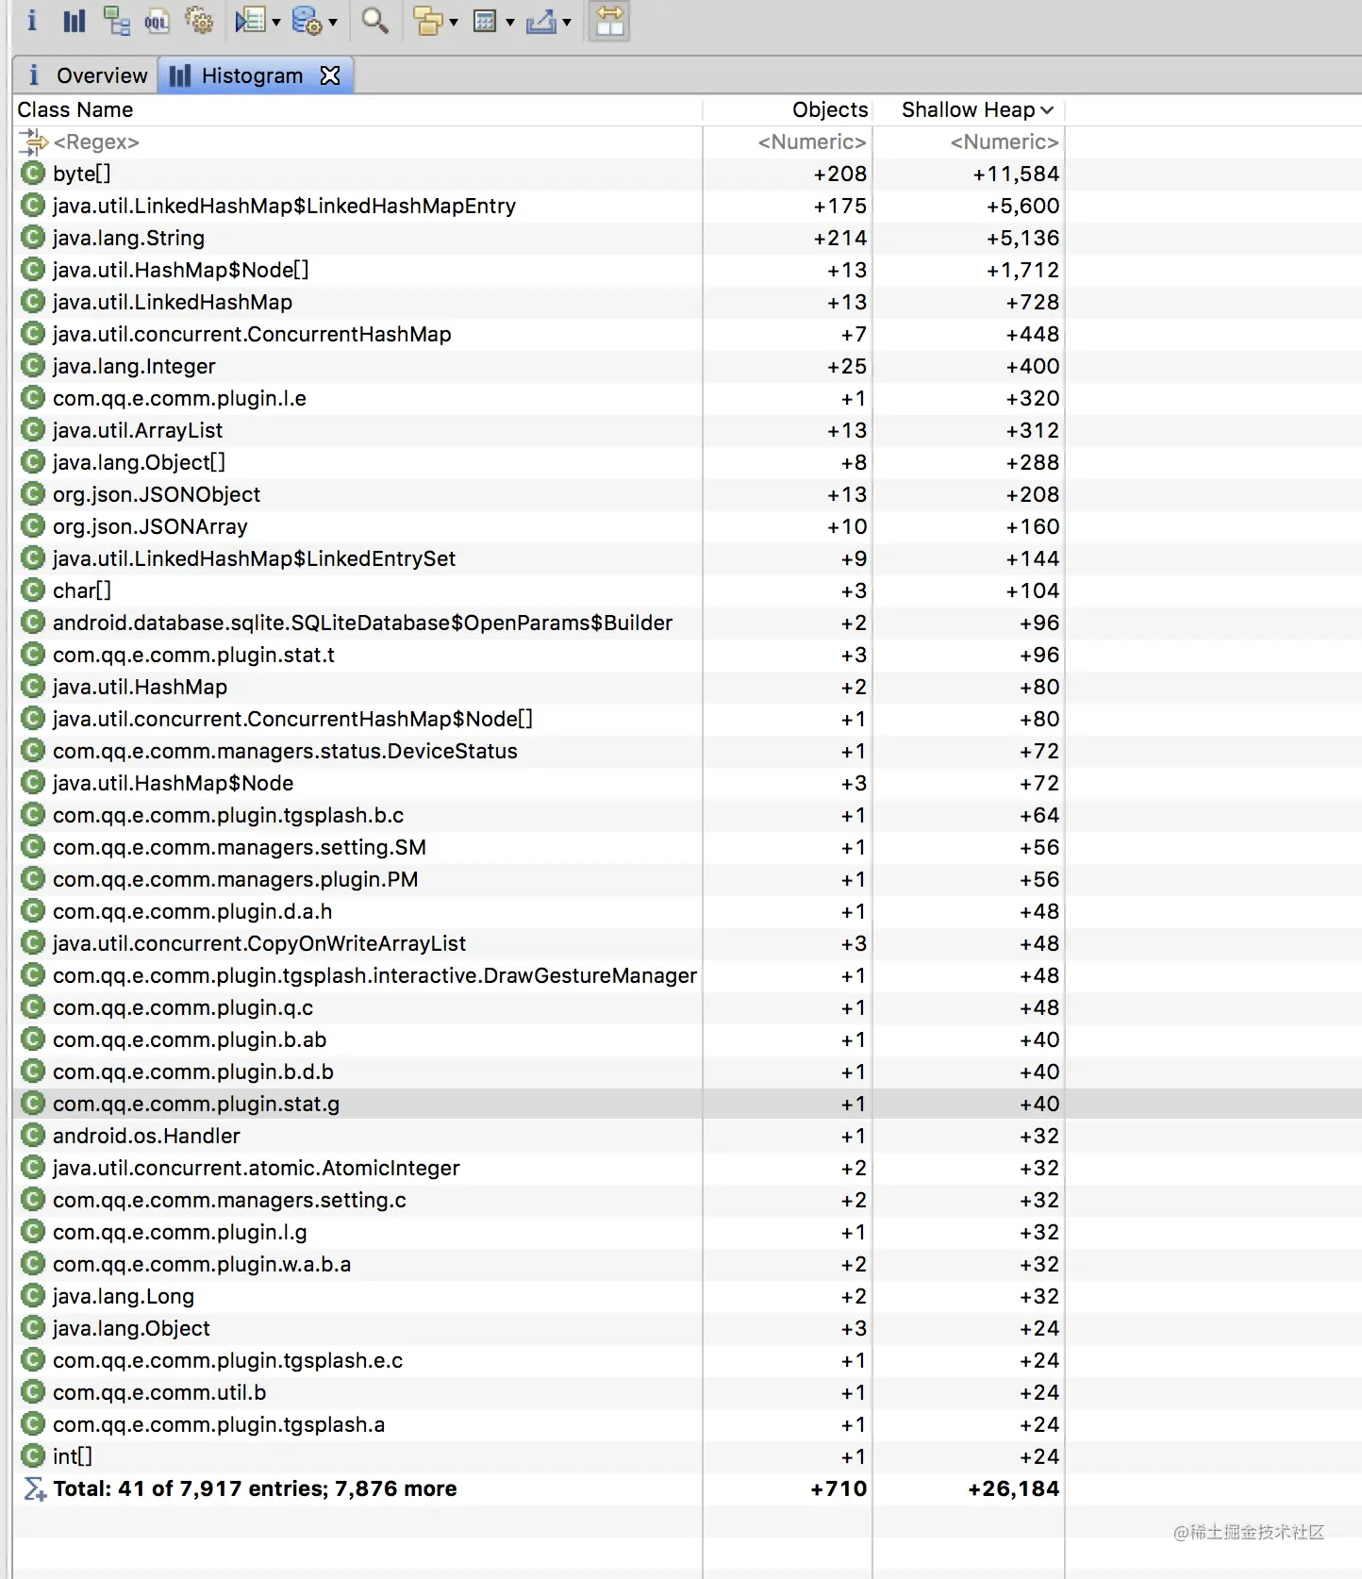Open heap dump Overview from toolbar info icon
1362x1579 pixels.
pyautogui.click(x=32, y=20)
